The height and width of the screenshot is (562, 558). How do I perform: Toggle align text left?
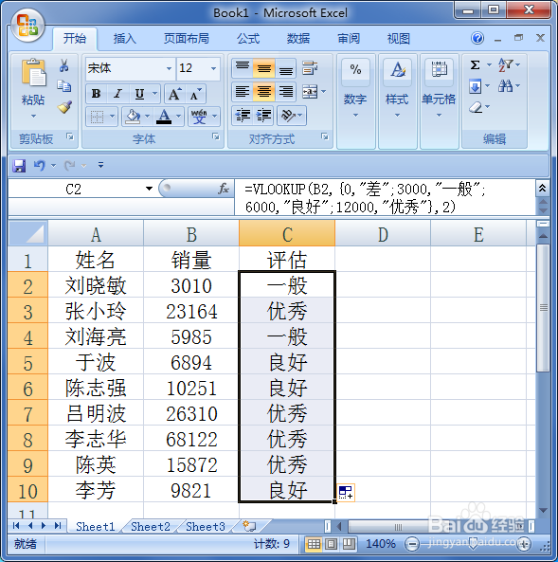tap(243, 91)
